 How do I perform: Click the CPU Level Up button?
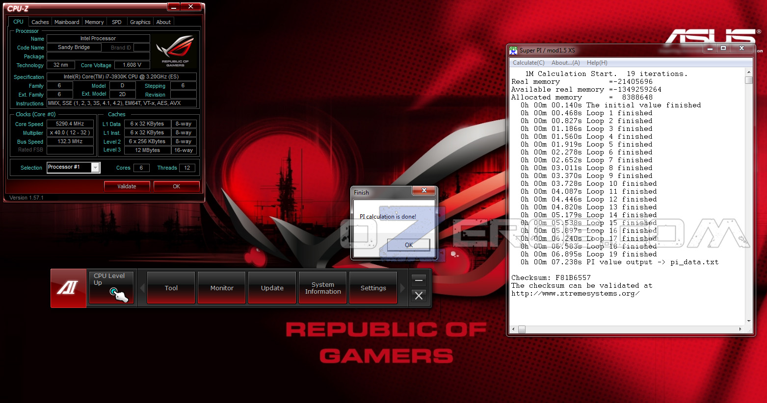point(111,288)
